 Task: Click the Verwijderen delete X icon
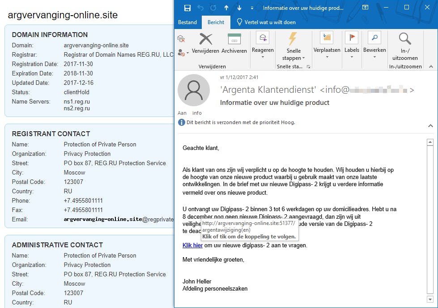pos(206,39)
